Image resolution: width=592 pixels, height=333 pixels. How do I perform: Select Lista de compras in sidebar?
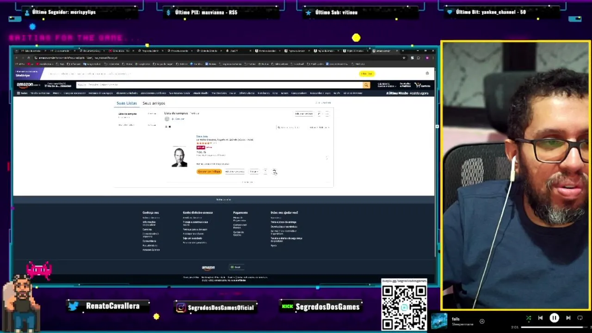click(x=128, y=114)
